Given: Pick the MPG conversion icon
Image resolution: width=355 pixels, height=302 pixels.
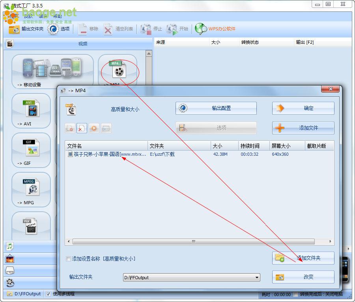Looking at the screenshot, I should coord(31,188).
